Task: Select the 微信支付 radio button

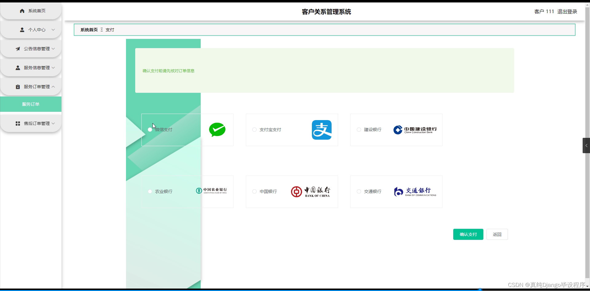Action: point(150,130)
